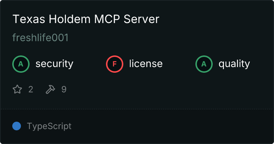Click the word Holdem in the title
Viewport: 274px width, 144px height.
[70, 19]
